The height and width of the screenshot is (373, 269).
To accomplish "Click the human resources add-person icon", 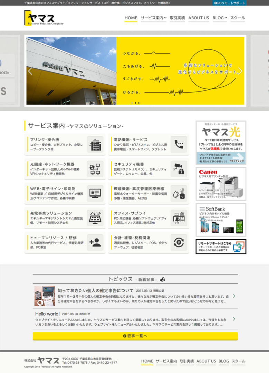I will click(x=95, y=242).
